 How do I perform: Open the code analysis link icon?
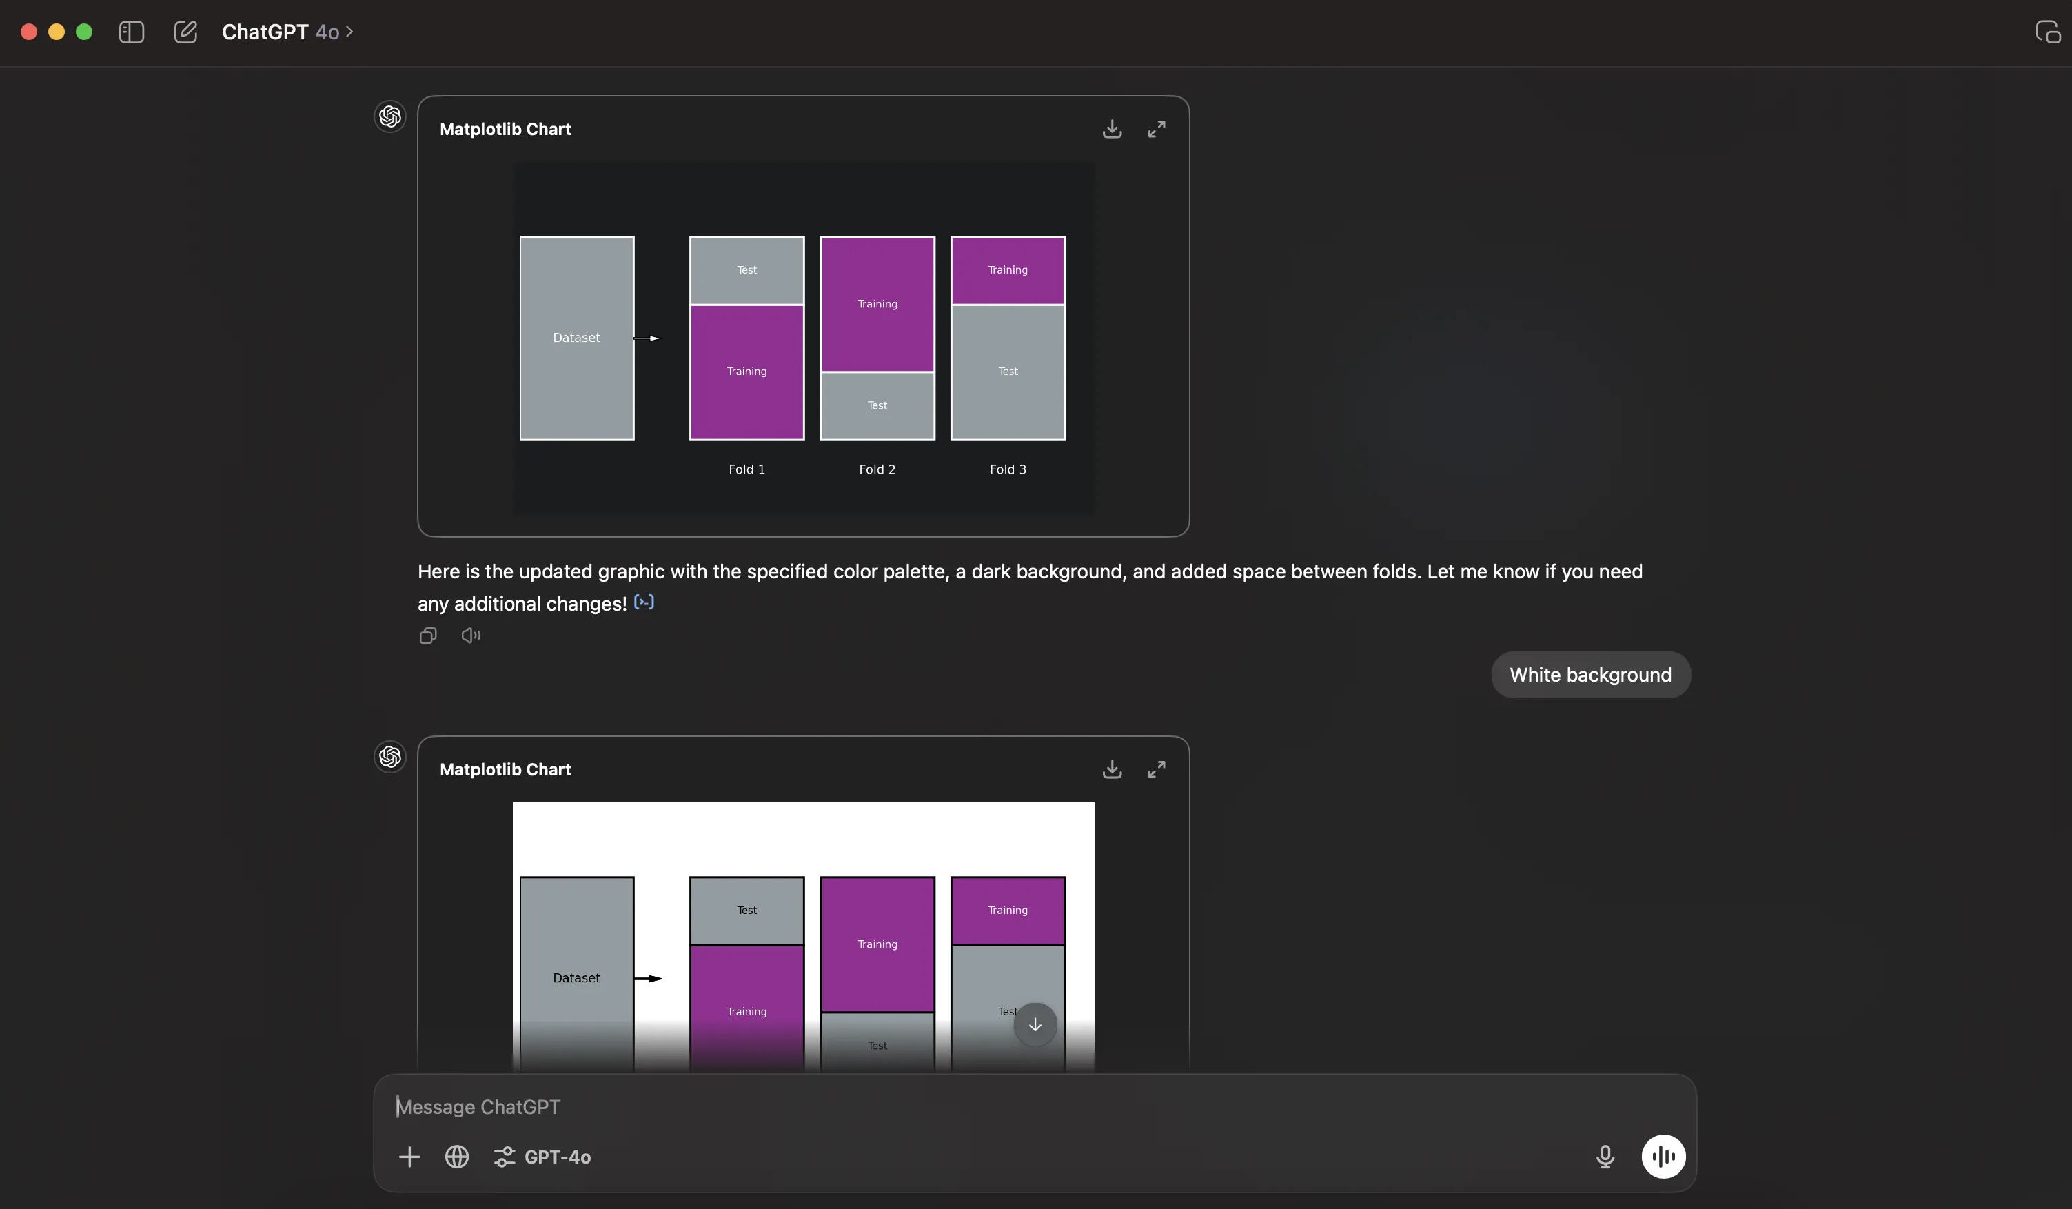click(644, 602)
